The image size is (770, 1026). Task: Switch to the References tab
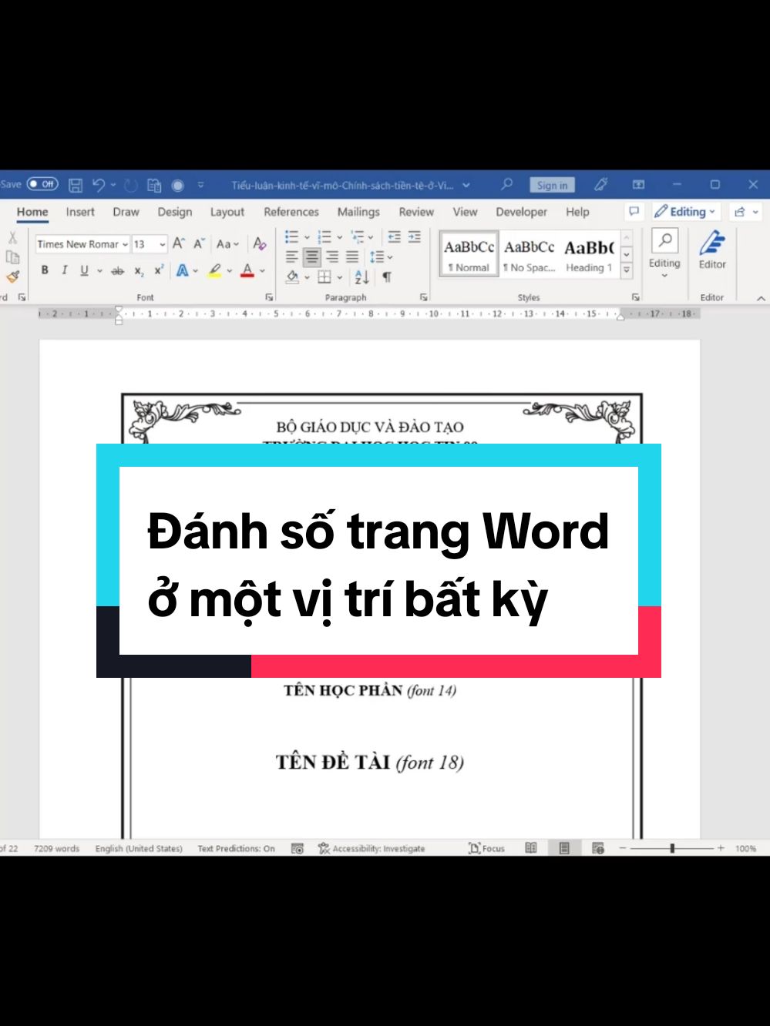tap(291, 212)
